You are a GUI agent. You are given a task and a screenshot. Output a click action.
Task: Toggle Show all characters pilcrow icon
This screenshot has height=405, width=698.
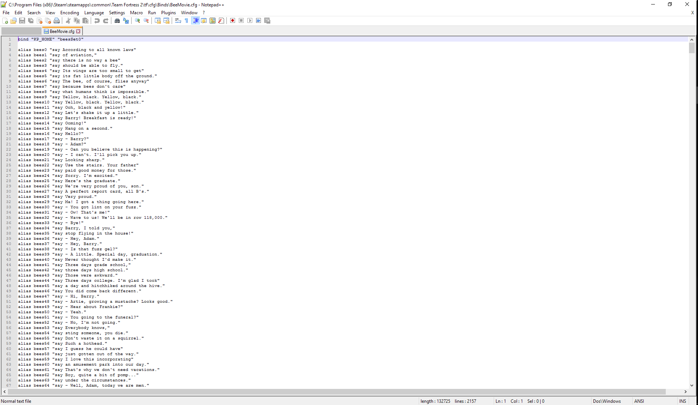pos(187,21)
